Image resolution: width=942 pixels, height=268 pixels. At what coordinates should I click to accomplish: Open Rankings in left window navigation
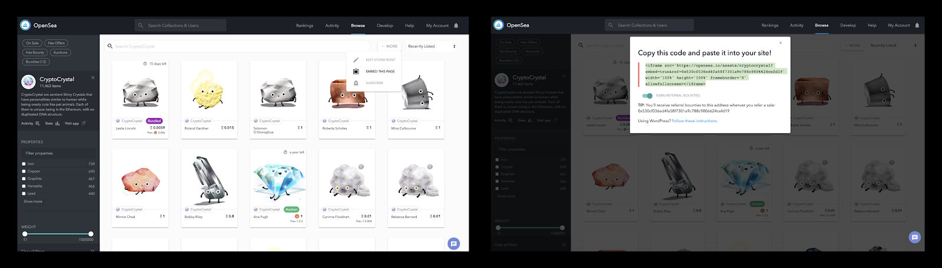(304, 25)
